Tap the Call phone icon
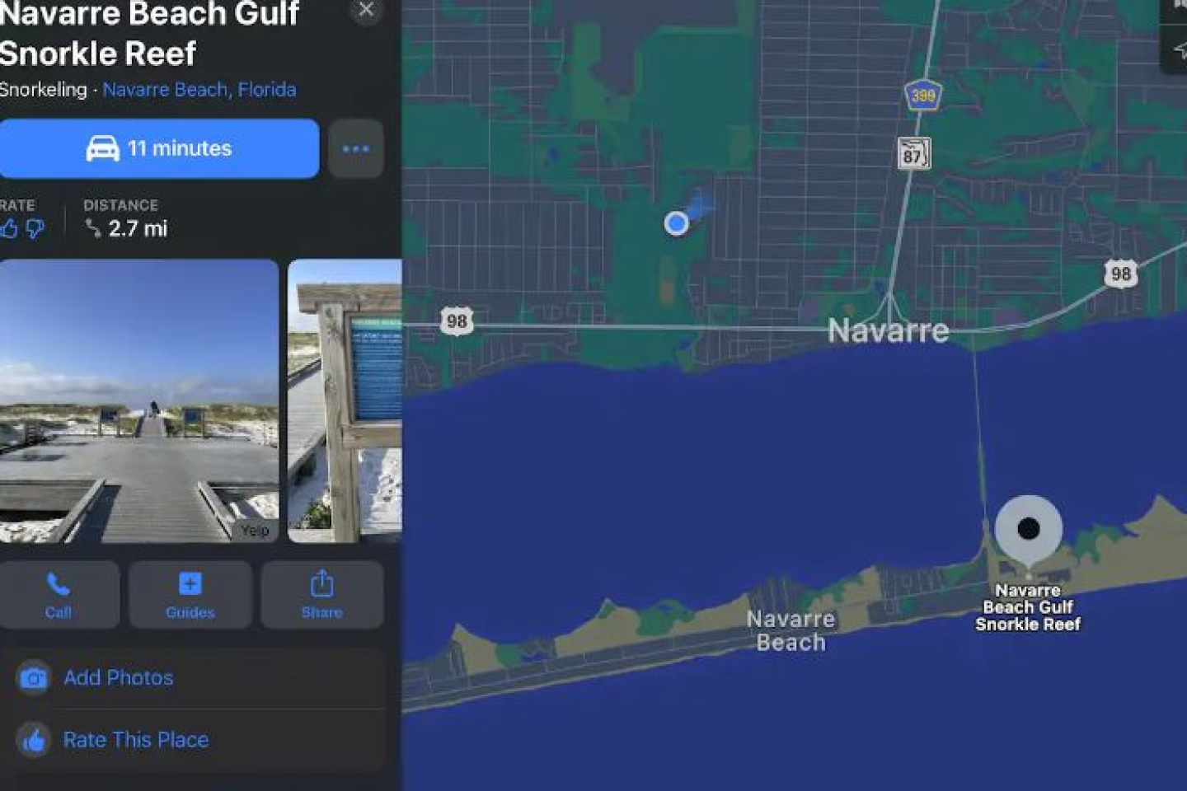1187x791 pixels. [x=59, y=595]
